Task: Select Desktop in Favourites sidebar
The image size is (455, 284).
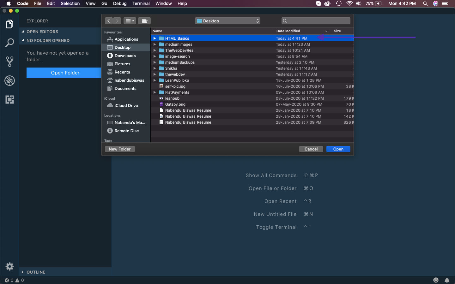Action: tap(126, 47)
